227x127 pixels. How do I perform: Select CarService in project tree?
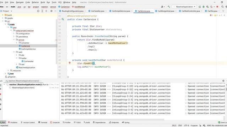point(26,46)
